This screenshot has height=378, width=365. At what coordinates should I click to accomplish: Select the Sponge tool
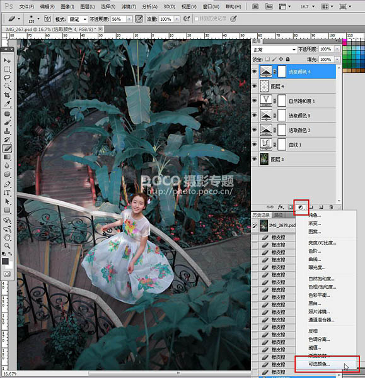[x=7, y=174]
